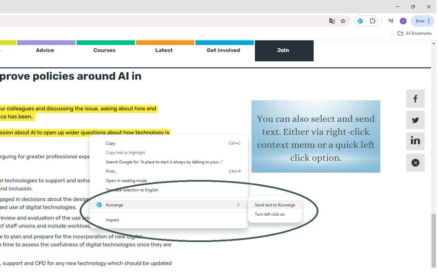Choose Inspect from the context menu
Image resolution: width=438 pixels, height=273 pixels.
click(168, 220)
